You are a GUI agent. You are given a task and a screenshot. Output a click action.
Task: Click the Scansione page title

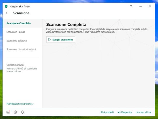21,13
